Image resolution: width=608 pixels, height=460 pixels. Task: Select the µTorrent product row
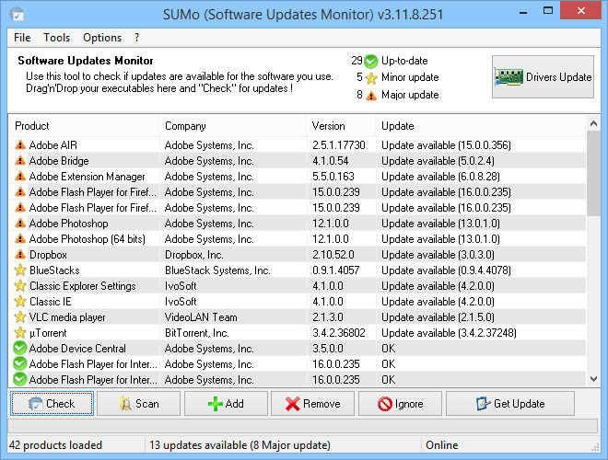coord(298,333)
